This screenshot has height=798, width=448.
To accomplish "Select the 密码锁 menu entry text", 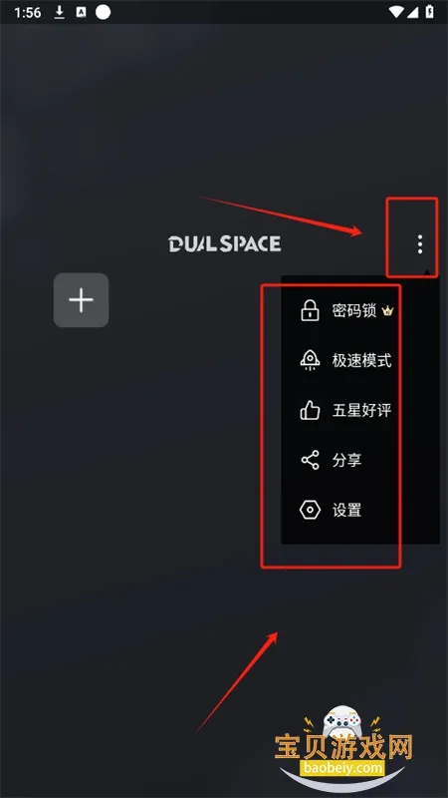I will pos(354,310).
